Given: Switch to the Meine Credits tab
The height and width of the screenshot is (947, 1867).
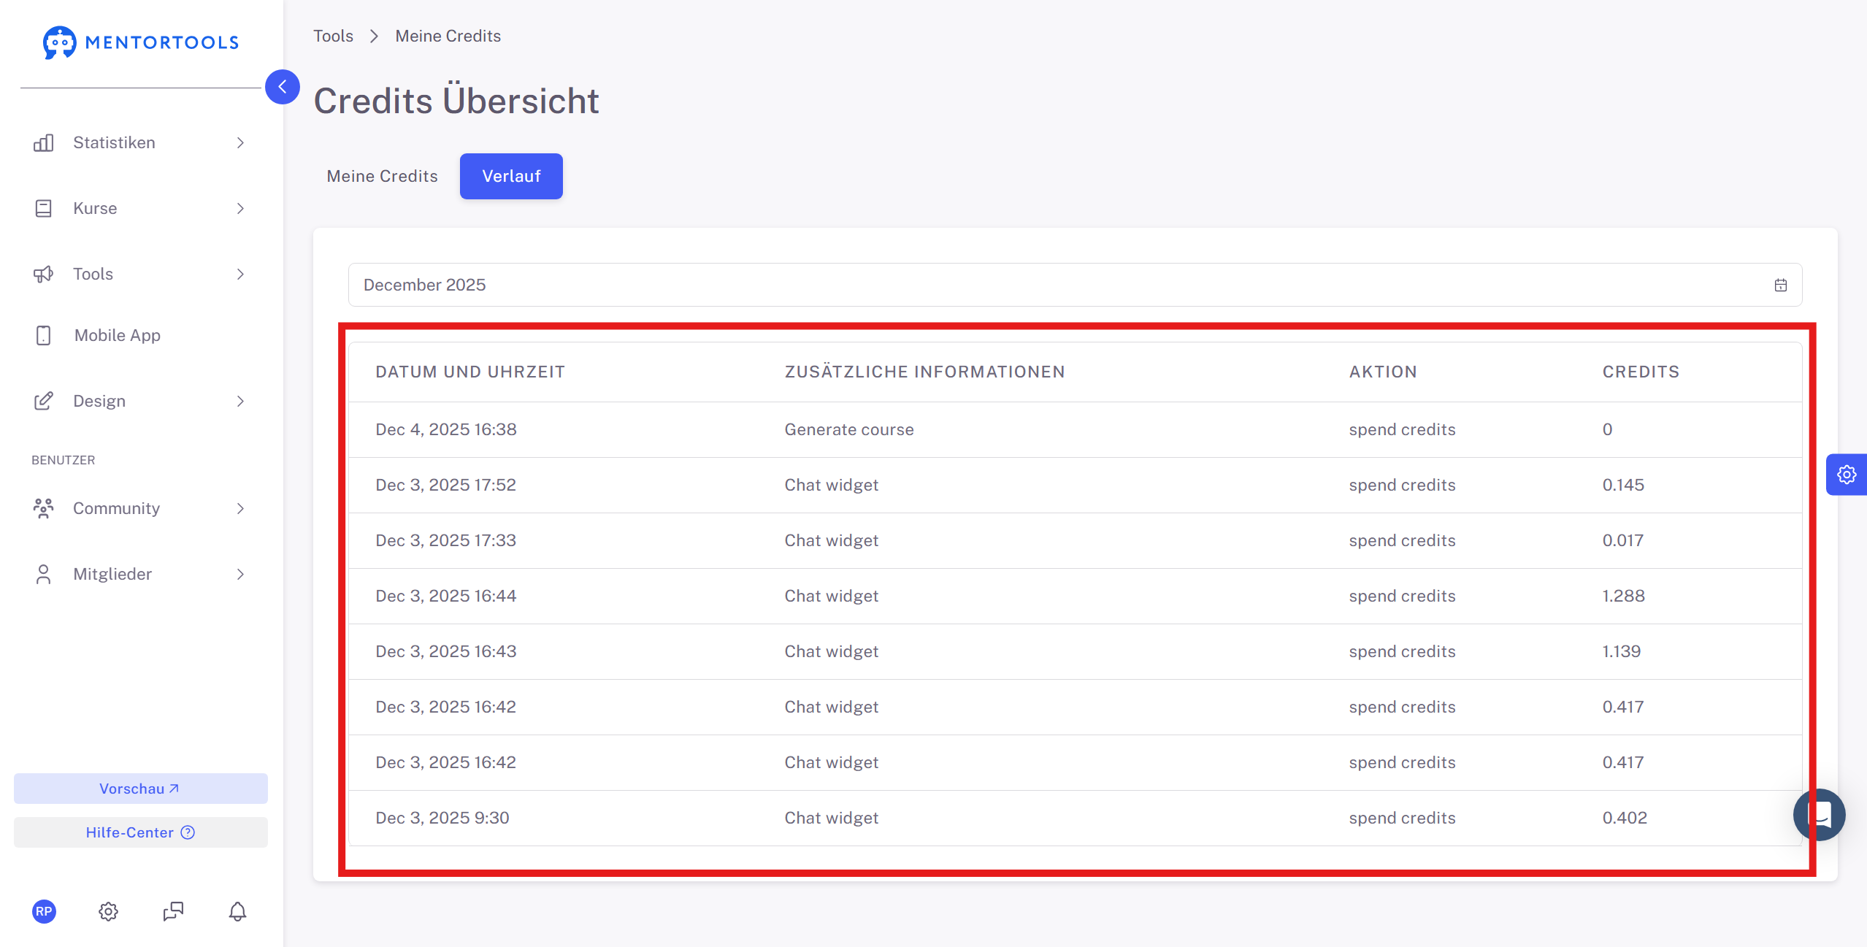Looking at the screenshot, I should [x=382, y=176].
